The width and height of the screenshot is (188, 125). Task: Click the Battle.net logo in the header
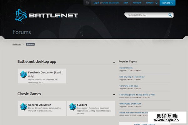coord(46,15)
